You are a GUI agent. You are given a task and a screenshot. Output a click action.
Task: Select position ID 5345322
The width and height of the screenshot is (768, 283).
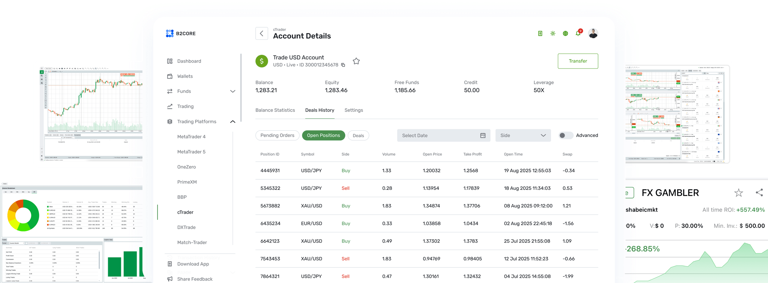coord(270,188)
